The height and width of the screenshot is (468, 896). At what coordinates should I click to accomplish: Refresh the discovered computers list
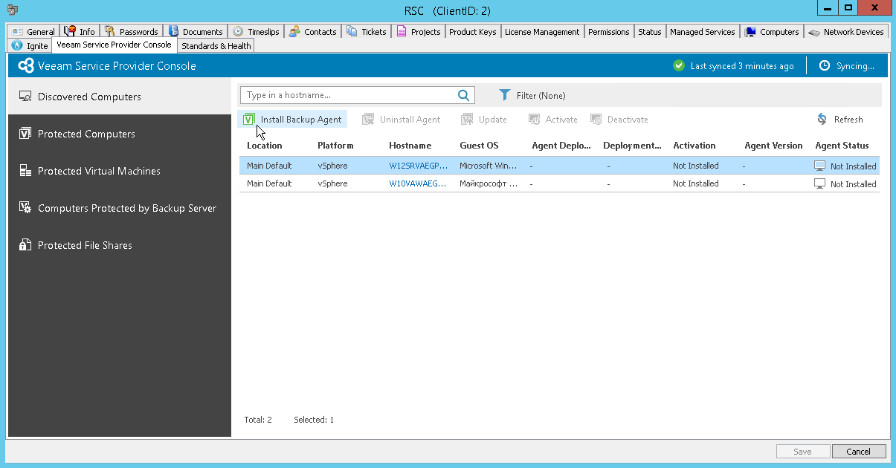pos(821,119)
